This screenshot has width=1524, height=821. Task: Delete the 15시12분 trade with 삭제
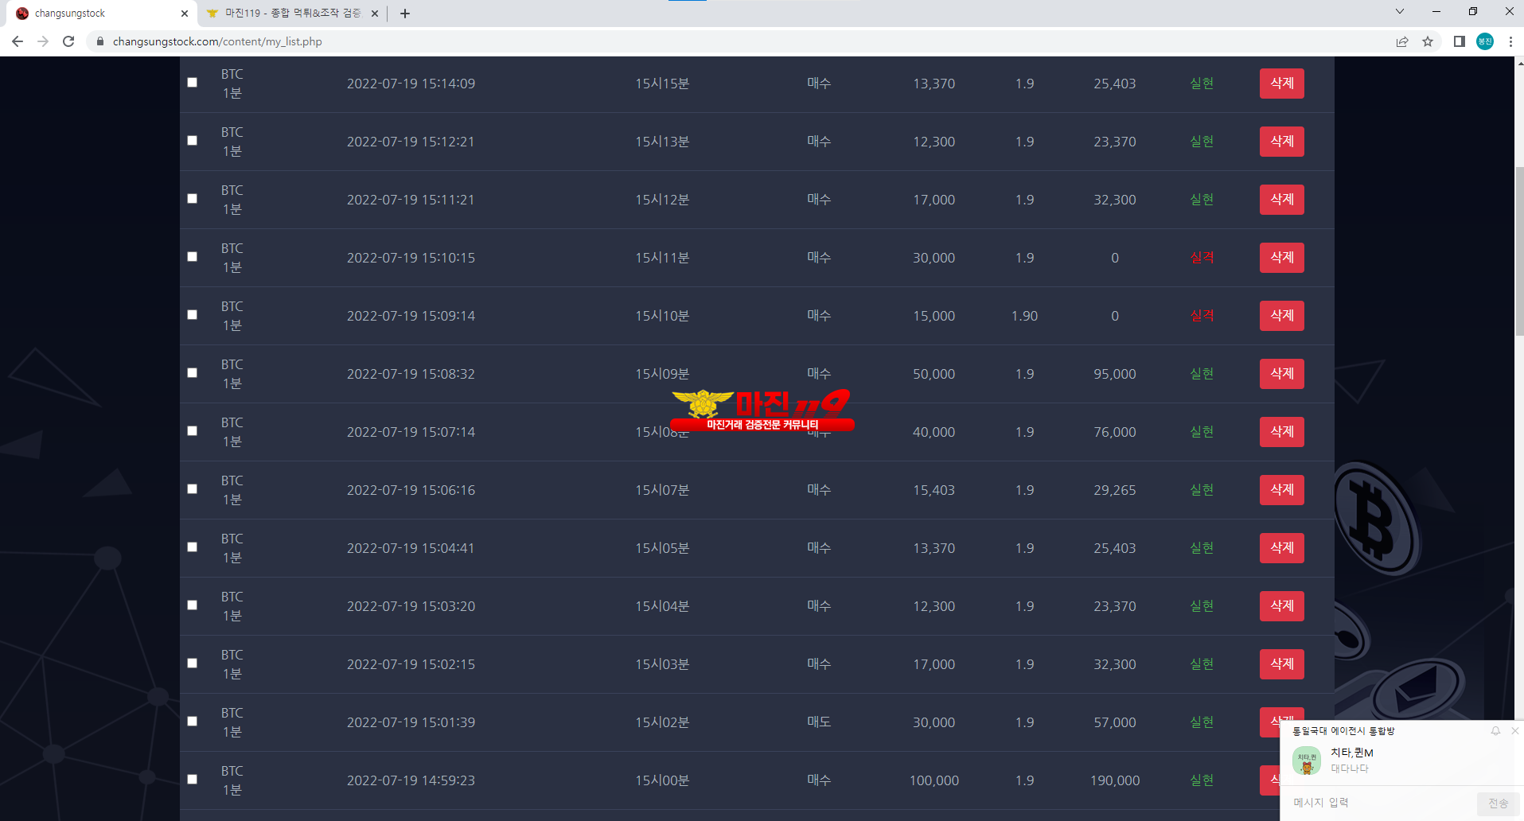click(x=1281, y=200)
